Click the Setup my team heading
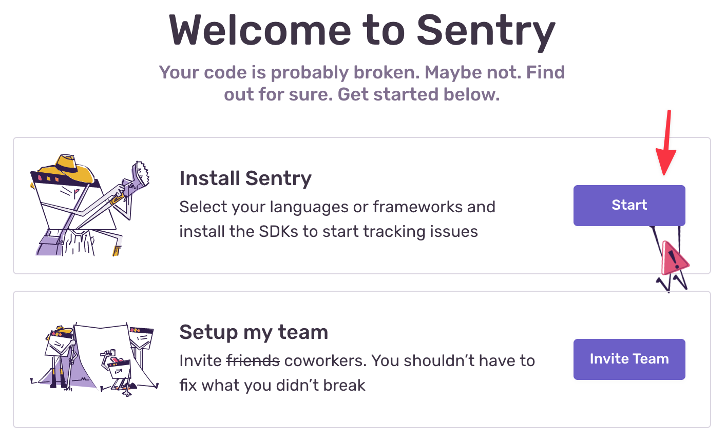Screen dimensions: 726x443 pyautogui.click(x=254, y=332)
